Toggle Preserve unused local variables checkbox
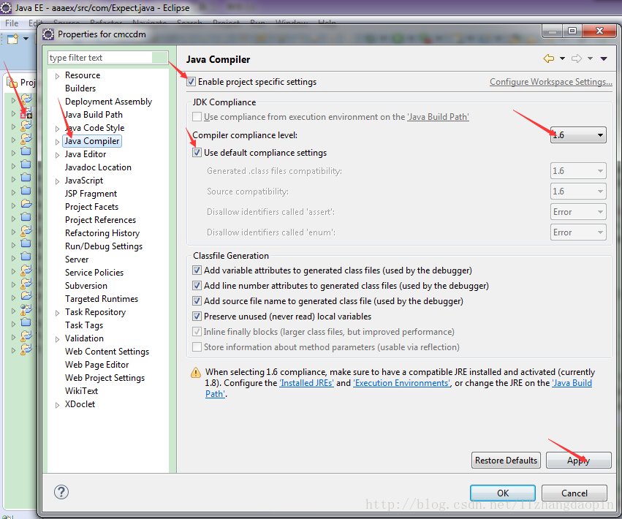 click(197, 317)
